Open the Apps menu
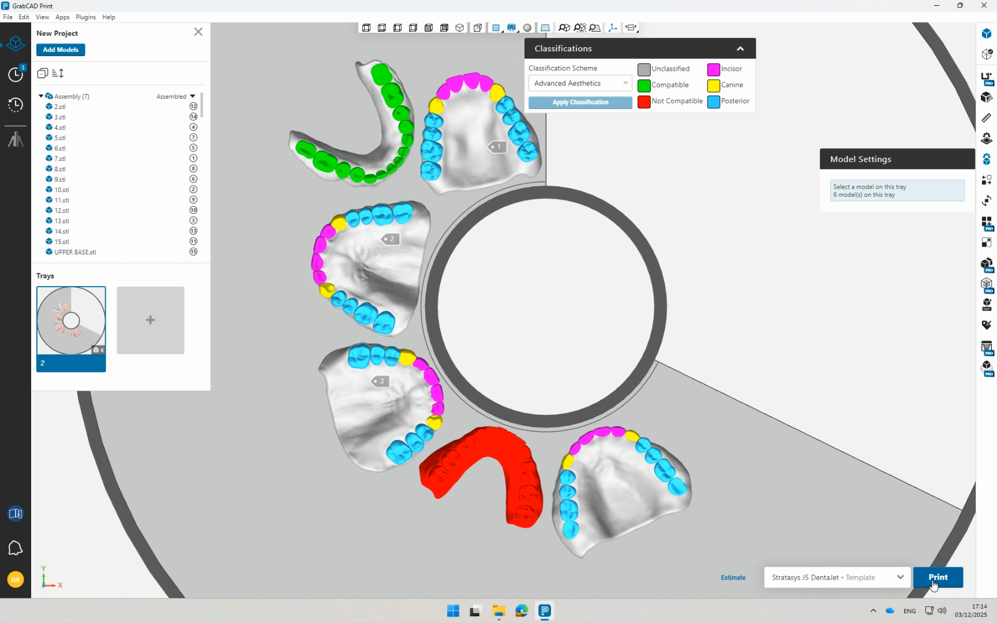This screenshot has width=997, height=623. pos(62,17)
